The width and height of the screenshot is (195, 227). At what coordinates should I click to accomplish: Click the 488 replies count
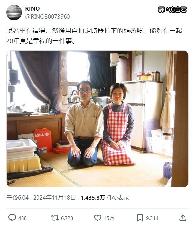[22, 218]
